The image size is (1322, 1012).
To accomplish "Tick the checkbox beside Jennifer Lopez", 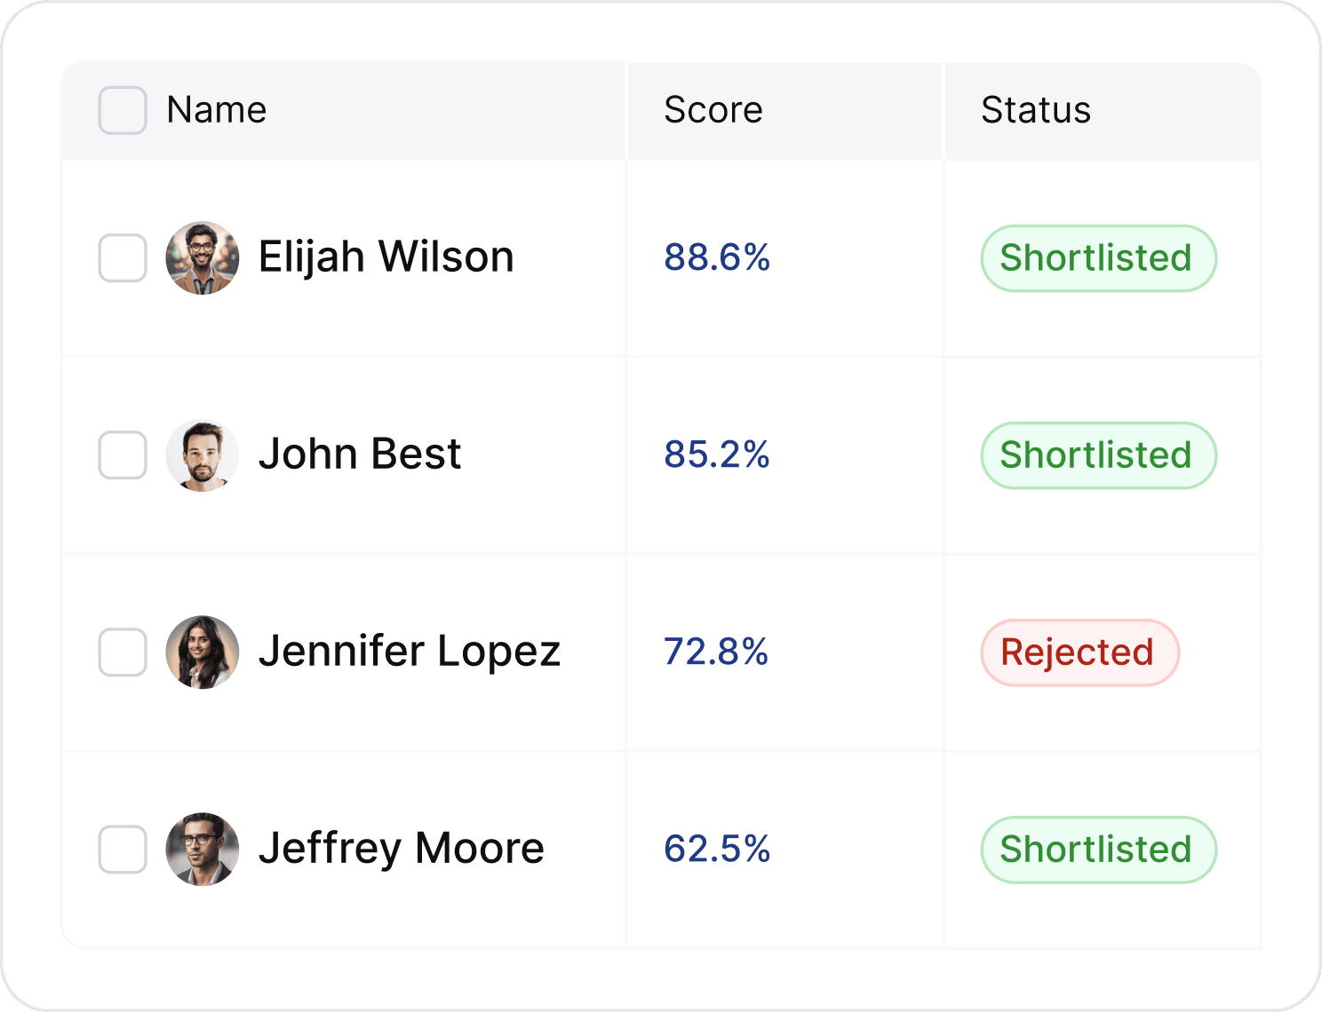I will [123, 652].
